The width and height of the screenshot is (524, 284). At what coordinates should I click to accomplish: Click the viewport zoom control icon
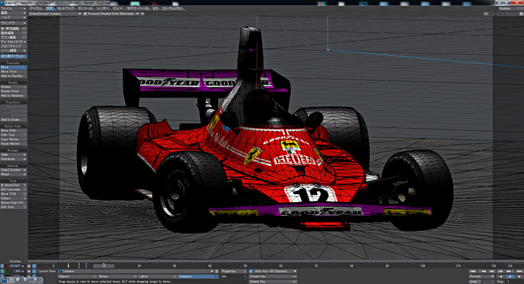click(516, 14)
